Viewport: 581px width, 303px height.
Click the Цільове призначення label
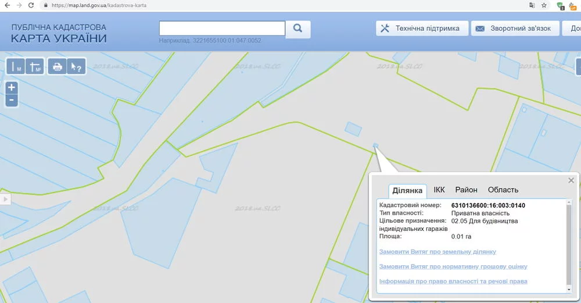tap(413, 220)
